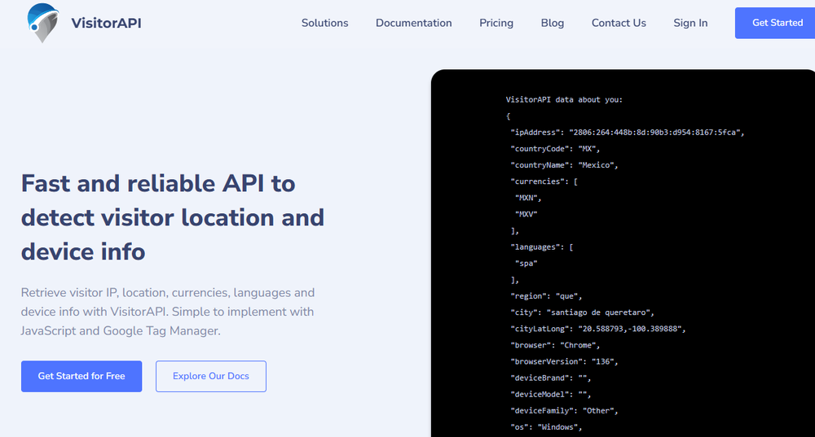Click the VisitorAPI brand name text
815x437 pixels.
click(x=106, y=24)
